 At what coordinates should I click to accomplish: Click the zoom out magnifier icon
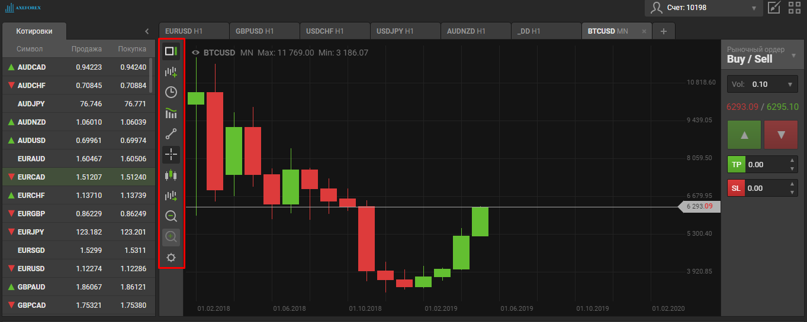[171, 216]
